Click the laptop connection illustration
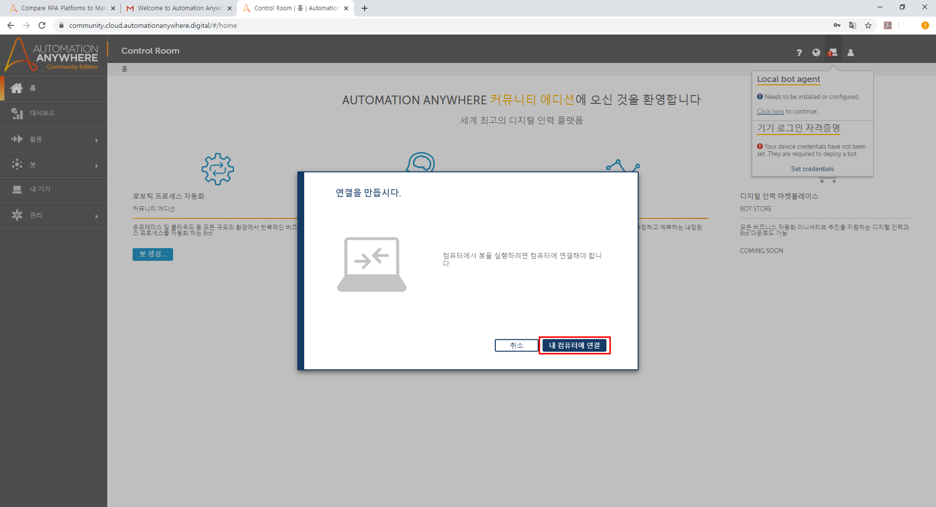Viewport: 936px width, 507px height. pos(371,265)
